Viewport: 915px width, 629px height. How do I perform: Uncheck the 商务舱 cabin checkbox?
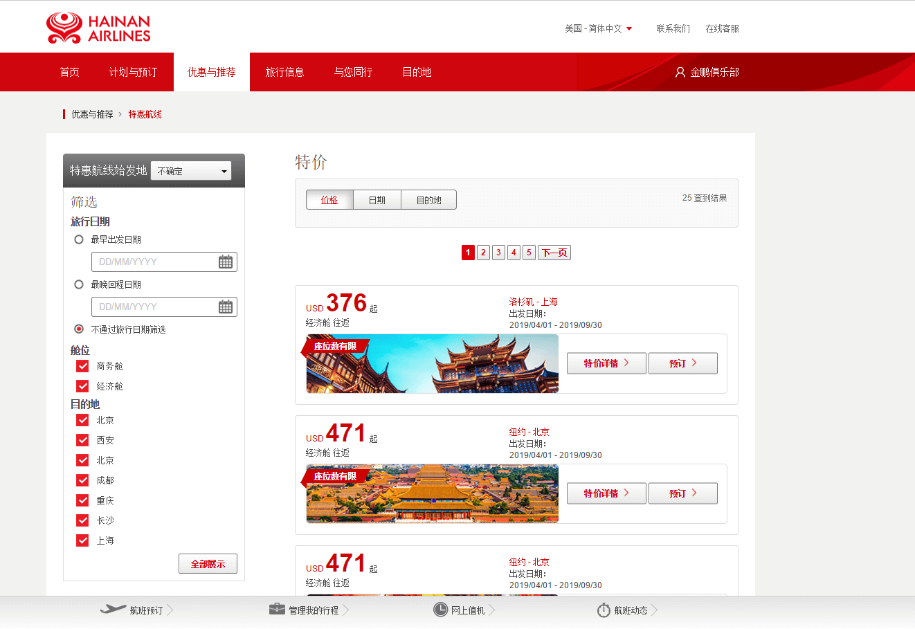[x=82, y=366]
